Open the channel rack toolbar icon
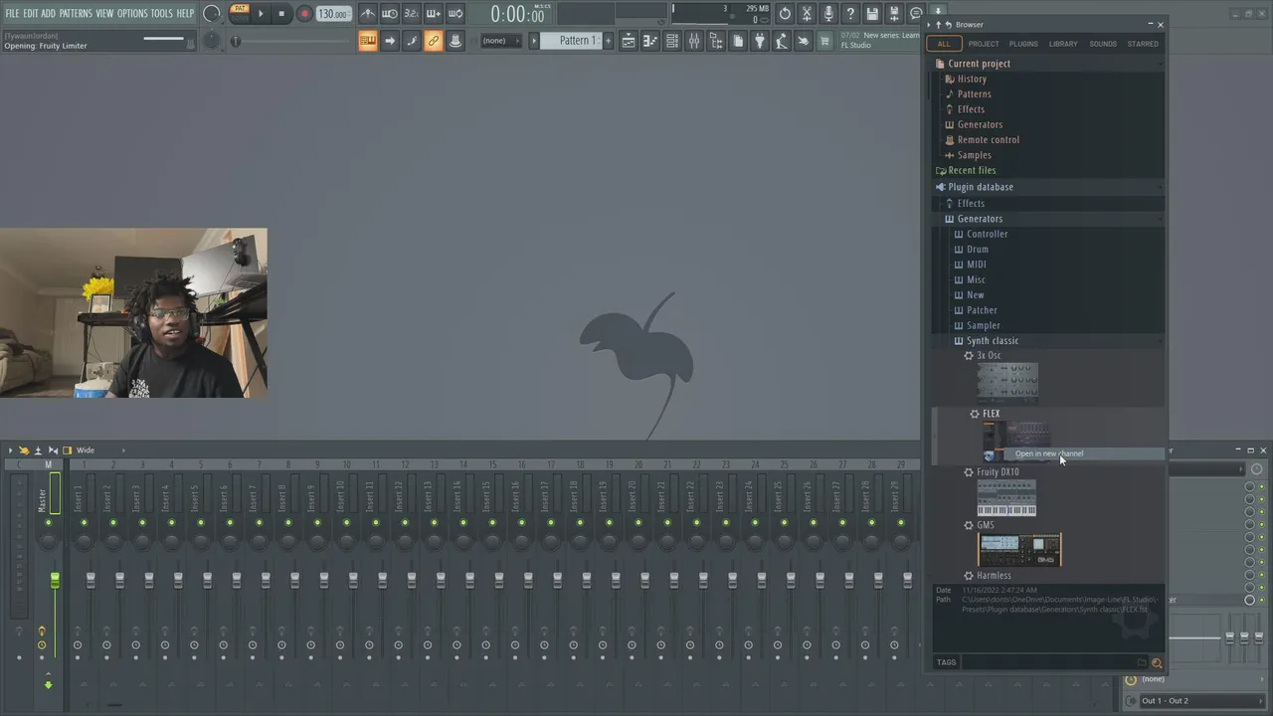Screen dimensions: 1273x716 [672, 41]
